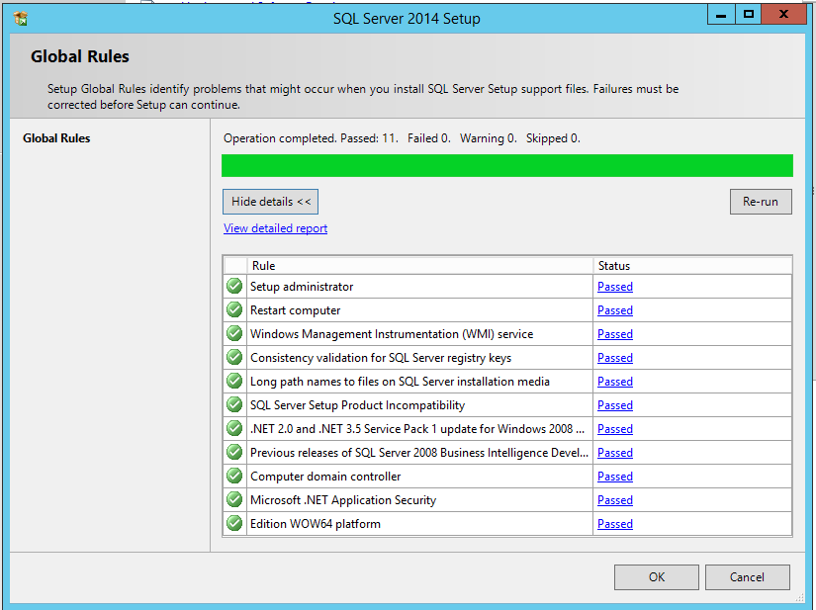The image size is (816, 610).
Task: Cancel the SQL Server setup
Action: (x=748, y=577)
